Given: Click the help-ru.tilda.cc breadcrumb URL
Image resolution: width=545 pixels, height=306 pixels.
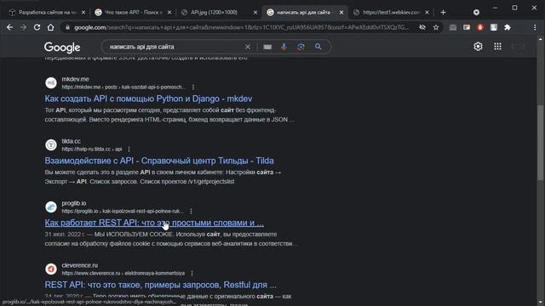Looking at the screenshot, I should point(92,150).
